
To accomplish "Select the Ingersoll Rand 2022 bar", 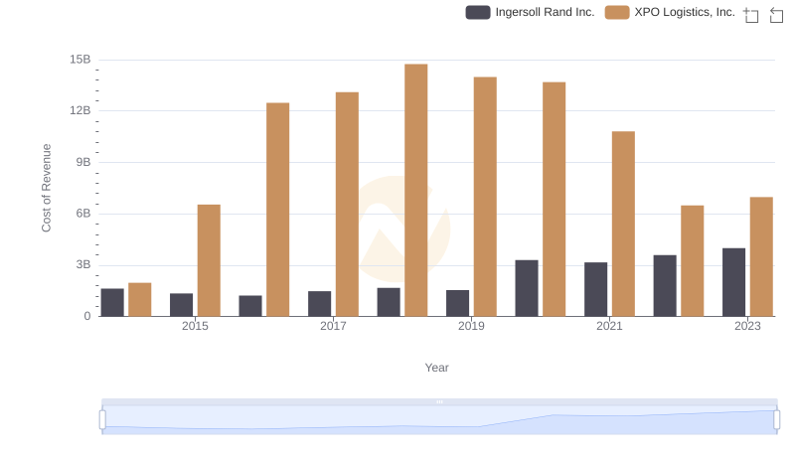I will click(665, 286).
